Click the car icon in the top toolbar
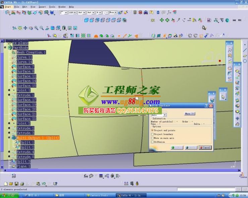The image size is (248, 198). pyautogui.click(x=146, y=12)
